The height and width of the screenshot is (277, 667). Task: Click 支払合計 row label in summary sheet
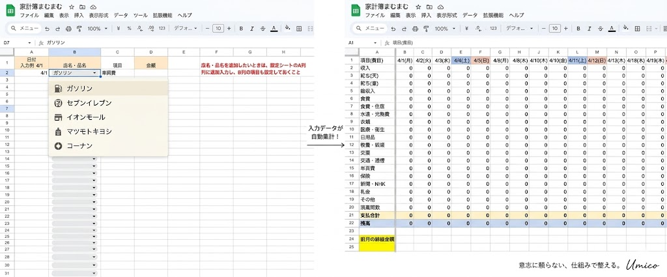click(x=378, y=215)
